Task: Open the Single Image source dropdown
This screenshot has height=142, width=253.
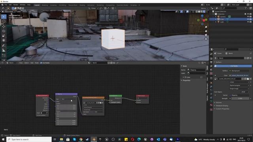Action: pyautogui.click(x=240, y=88)
